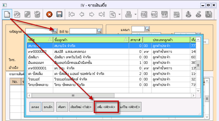219x121 pixels.
Task: Click the department search magnifier
Action: click(x=147, y=29)
